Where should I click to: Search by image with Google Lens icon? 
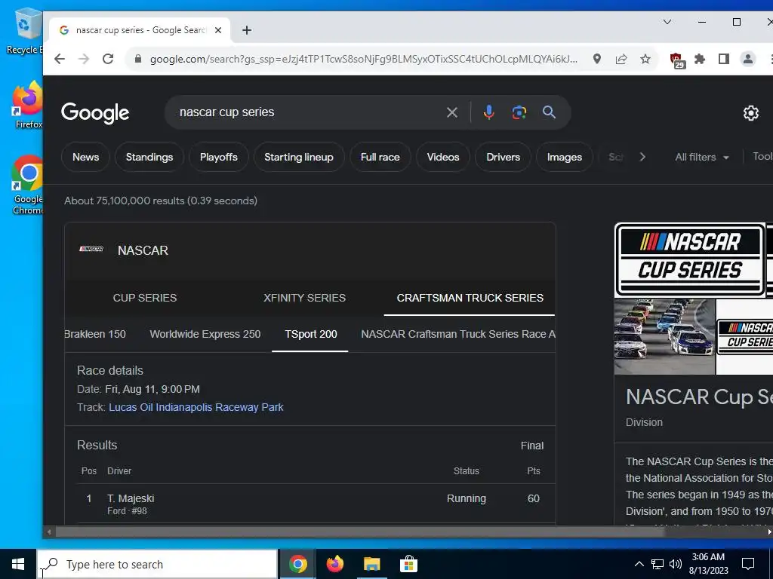click(519, 113)
